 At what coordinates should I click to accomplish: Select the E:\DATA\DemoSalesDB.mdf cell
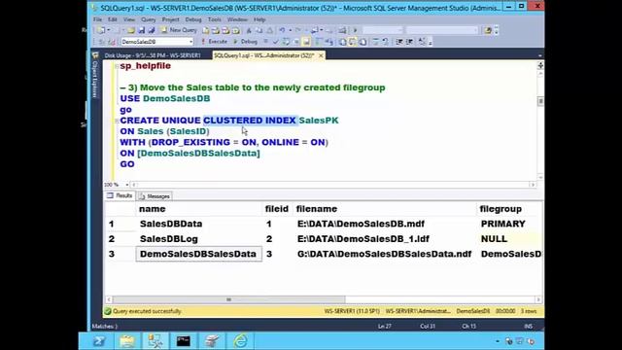pos(385,224)
